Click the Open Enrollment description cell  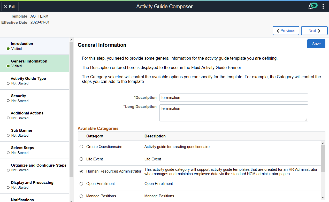159,184
